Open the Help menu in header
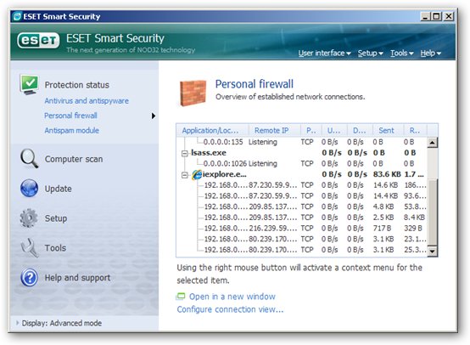Viewport: 470px width, 345px height. (430, 54)
